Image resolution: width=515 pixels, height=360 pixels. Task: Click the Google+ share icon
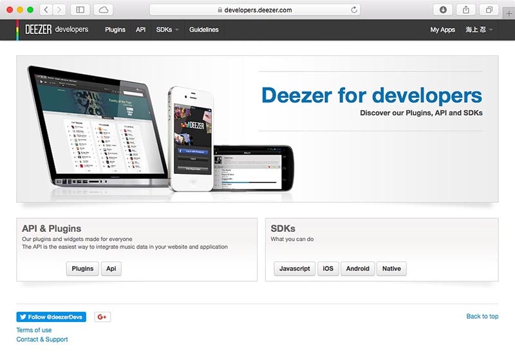102,317
